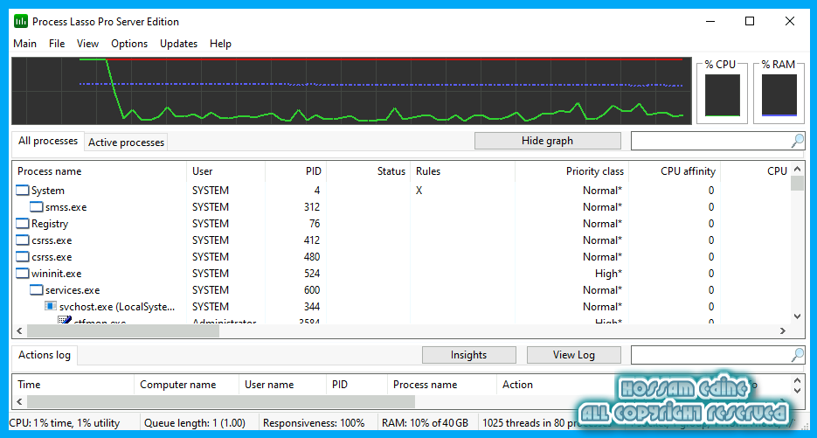Click actions log horizontal scroll left arrow
The width and height of the screenshot is (817, 438).
click(x=20, y=401)
